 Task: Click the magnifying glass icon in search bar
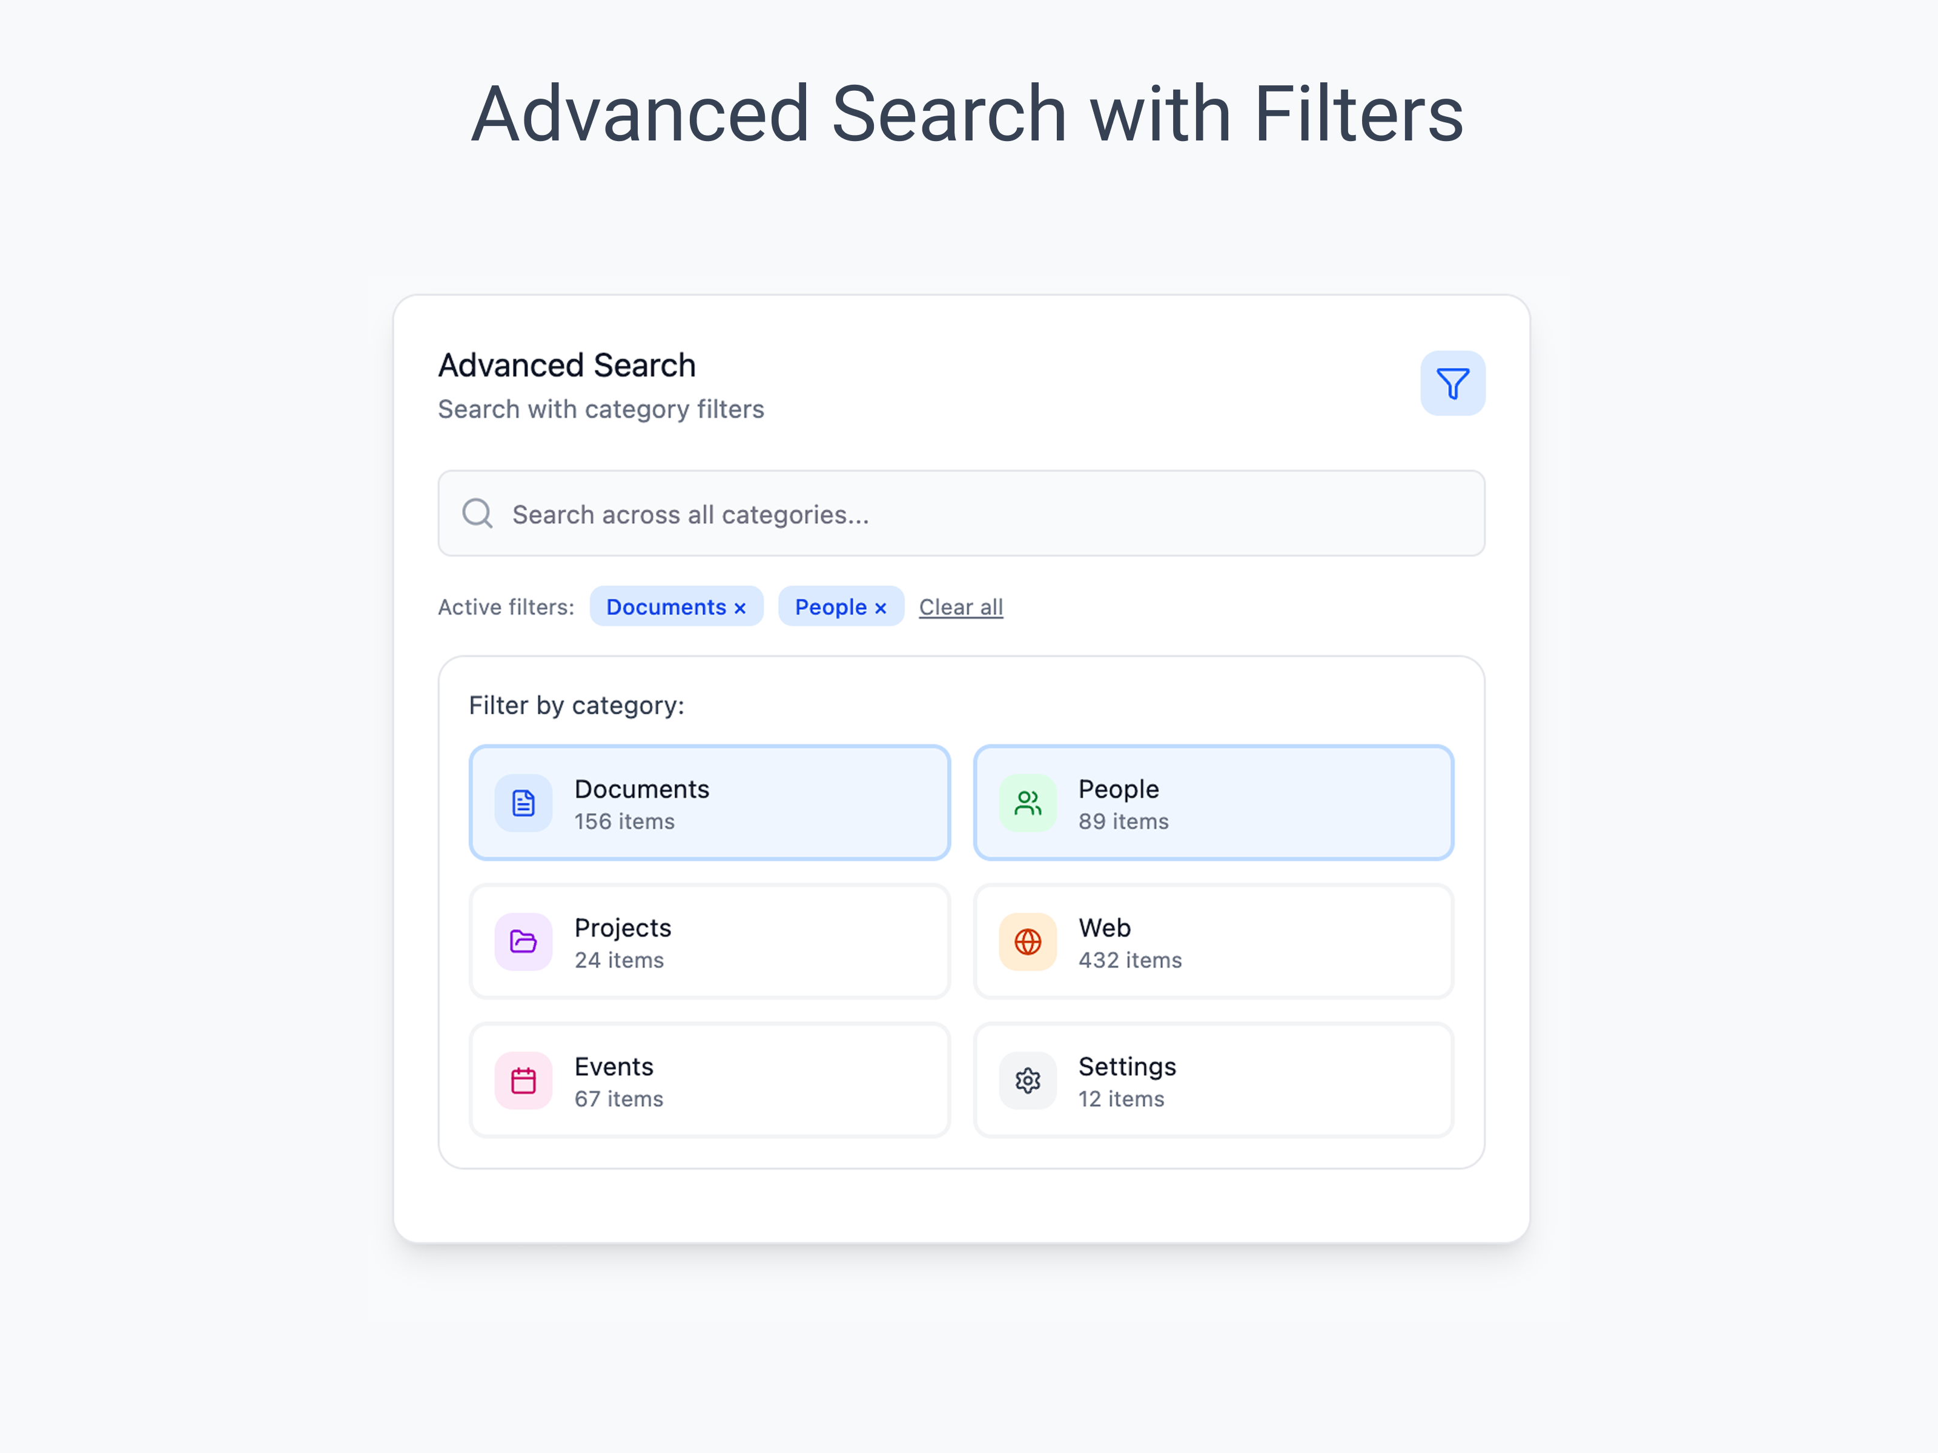477,514
